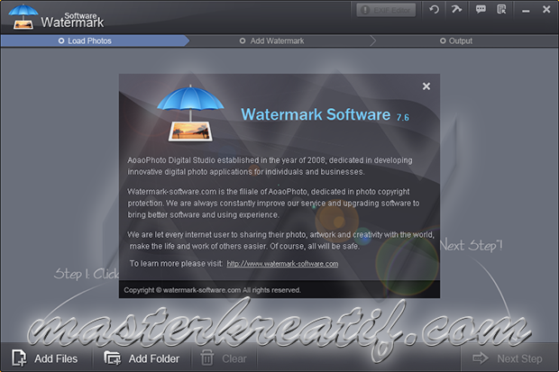Image resolution: width=559 pixels, height=372 pixels.
Task: Click the Watermark Software title text
Action: click(x=316, y=114)
